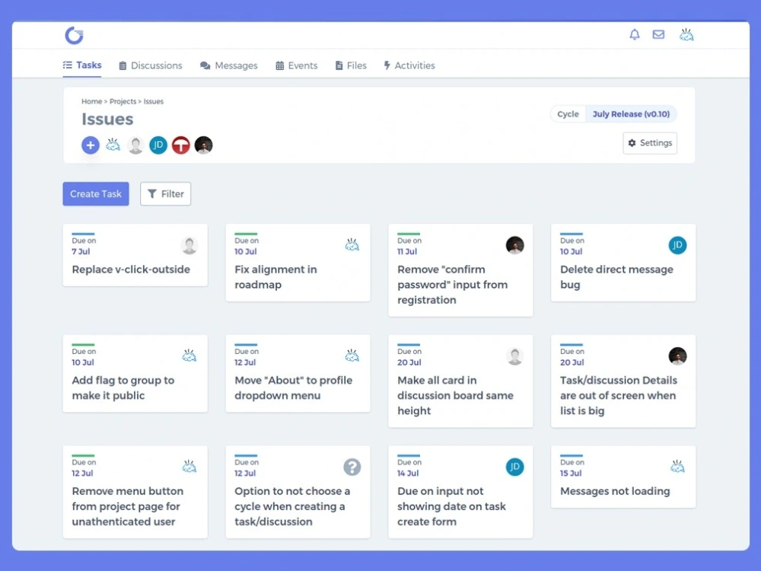This screenshot has height=571, width=761.
Task: Open the Fix alignment in roadmap task
Action: (275, 277)
